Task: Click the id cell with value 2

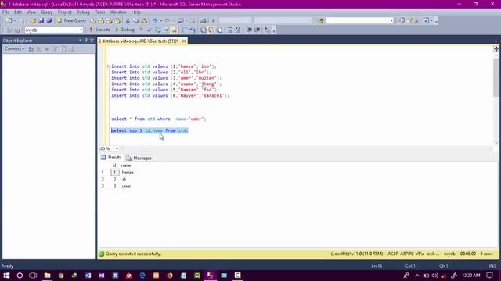Action: (x=115, y=180)
